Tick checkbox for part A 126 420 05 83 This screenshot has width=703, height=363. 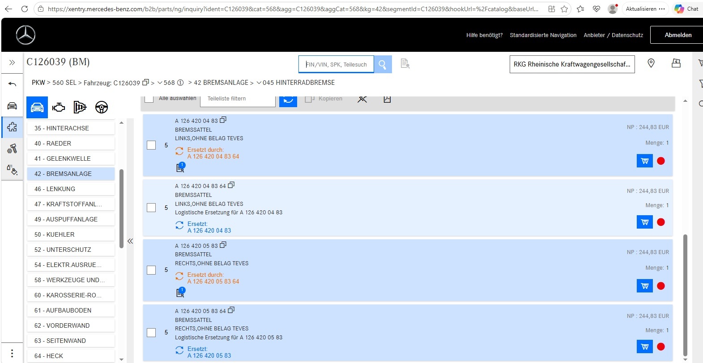click(x=151, y=270)
